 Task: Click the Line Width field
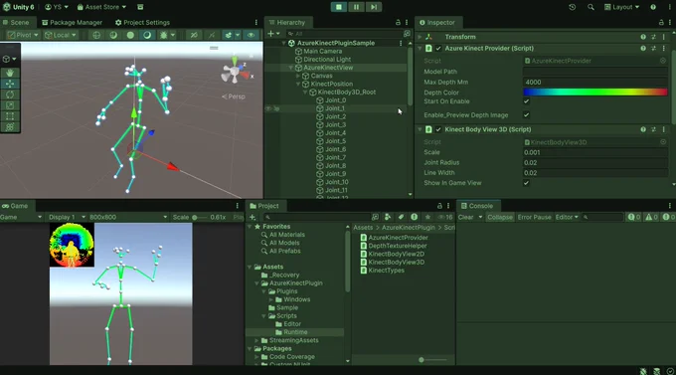point(595,173)
